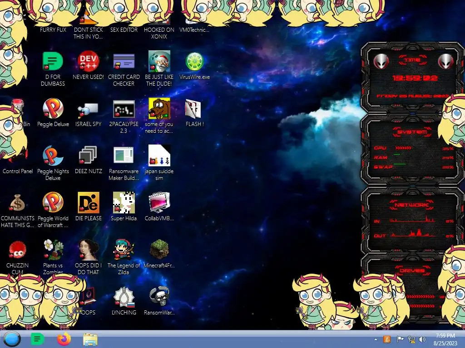Select the NEVER USED! Dev-C++ icon
Screen dimensions: 465x348
tap(88, 61)
